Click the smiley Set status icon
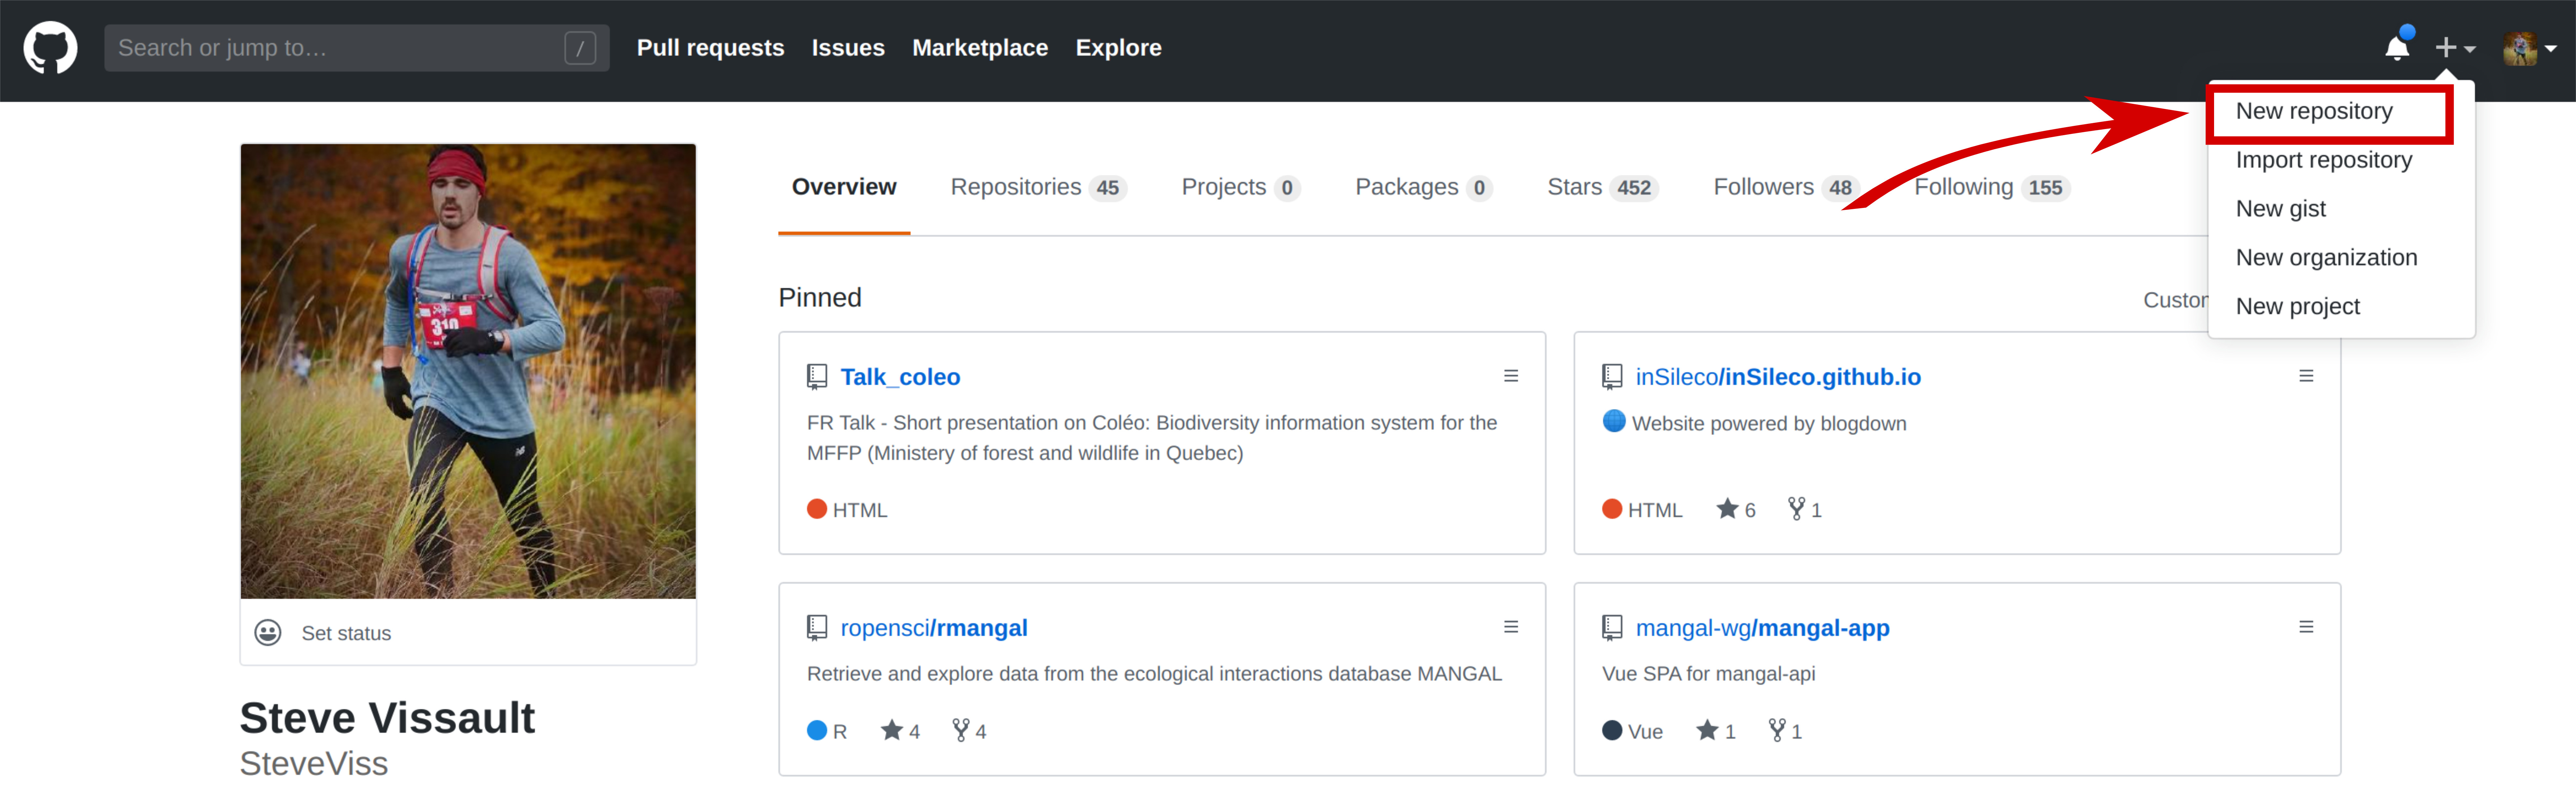This screenshot has height=790, width=2576. (268, 633)
